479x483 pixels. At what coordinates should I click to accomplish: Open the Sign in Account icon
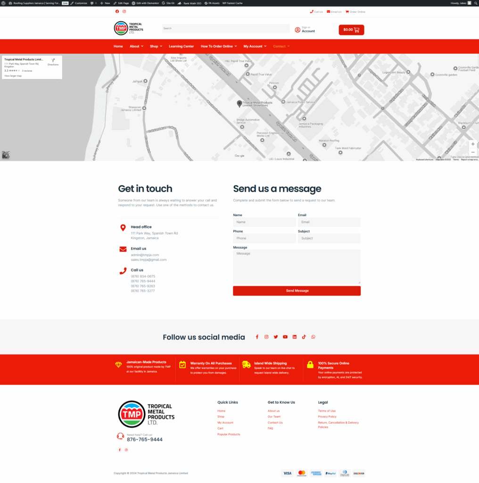pos(297,30)
